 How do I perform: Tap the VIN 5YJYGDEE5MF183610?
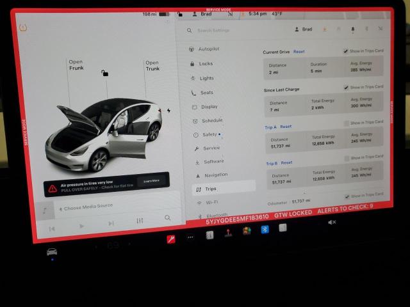tap(237, 219)
